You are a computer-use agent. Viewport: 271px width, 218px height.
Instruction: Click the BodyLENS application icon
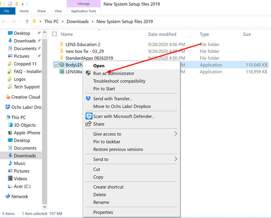62,65
